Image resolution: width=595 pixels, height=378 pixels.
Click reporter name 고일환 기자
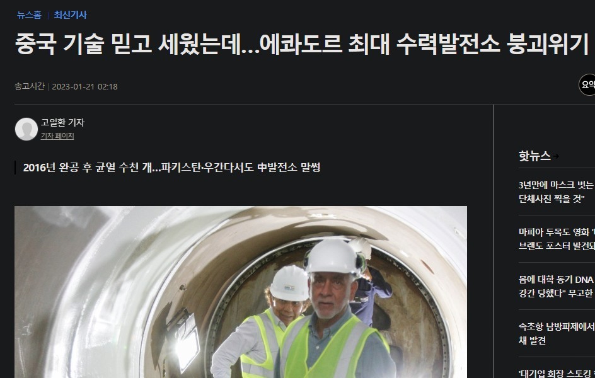[x=62, y=122]
